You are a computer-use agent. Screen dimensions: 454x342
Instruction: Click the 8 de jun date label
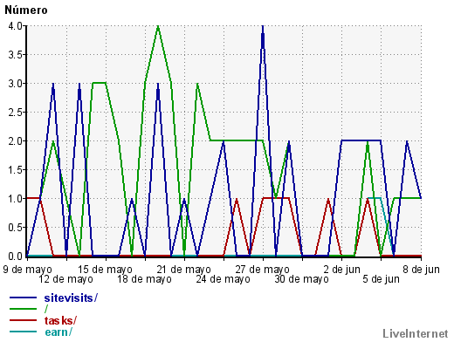[421, 270]
